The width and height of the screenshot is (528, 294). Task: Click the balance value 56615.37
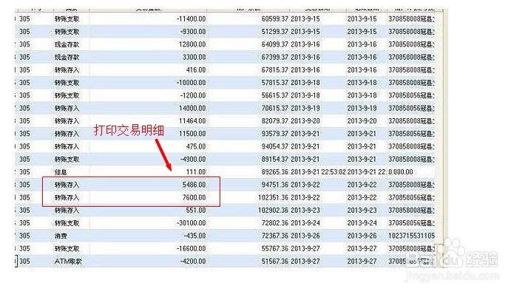(x=275, y=95)
